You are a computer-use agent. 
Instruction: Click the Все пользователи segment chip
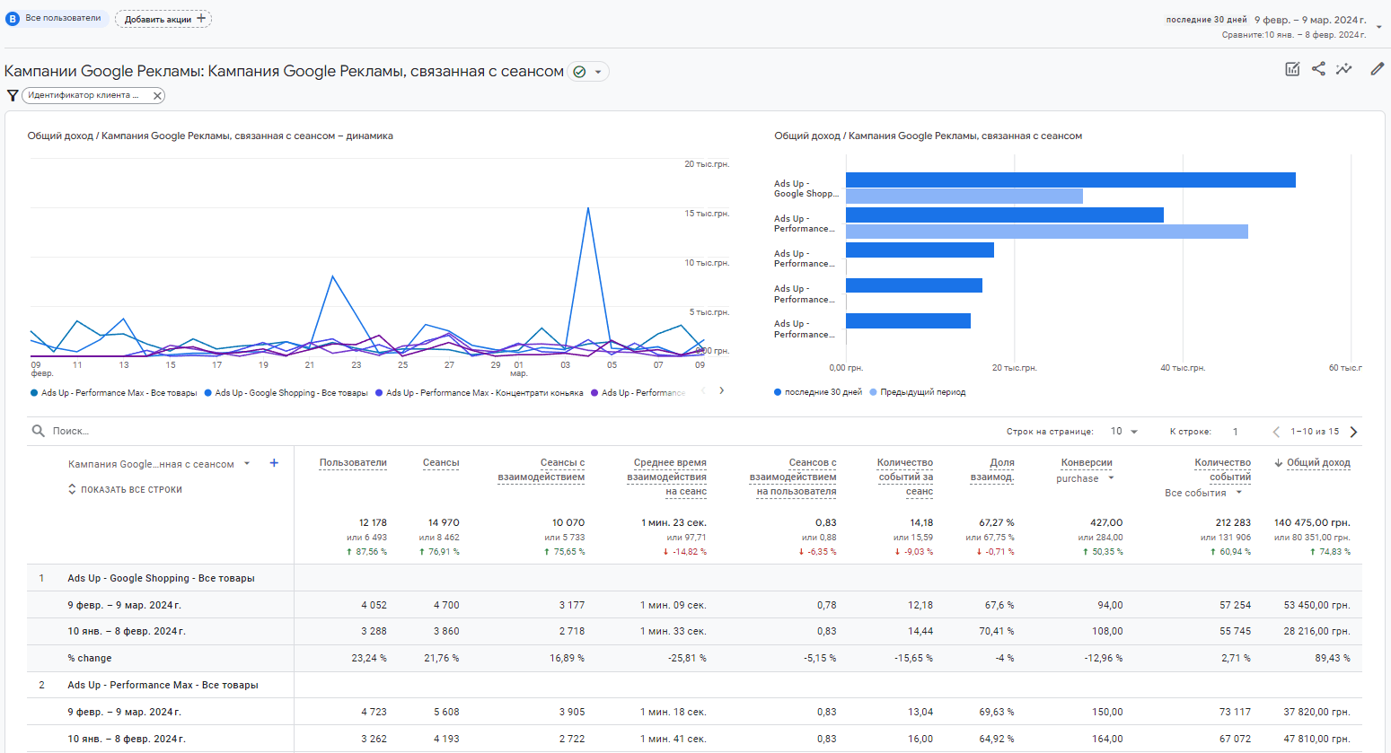coord(57,18)
